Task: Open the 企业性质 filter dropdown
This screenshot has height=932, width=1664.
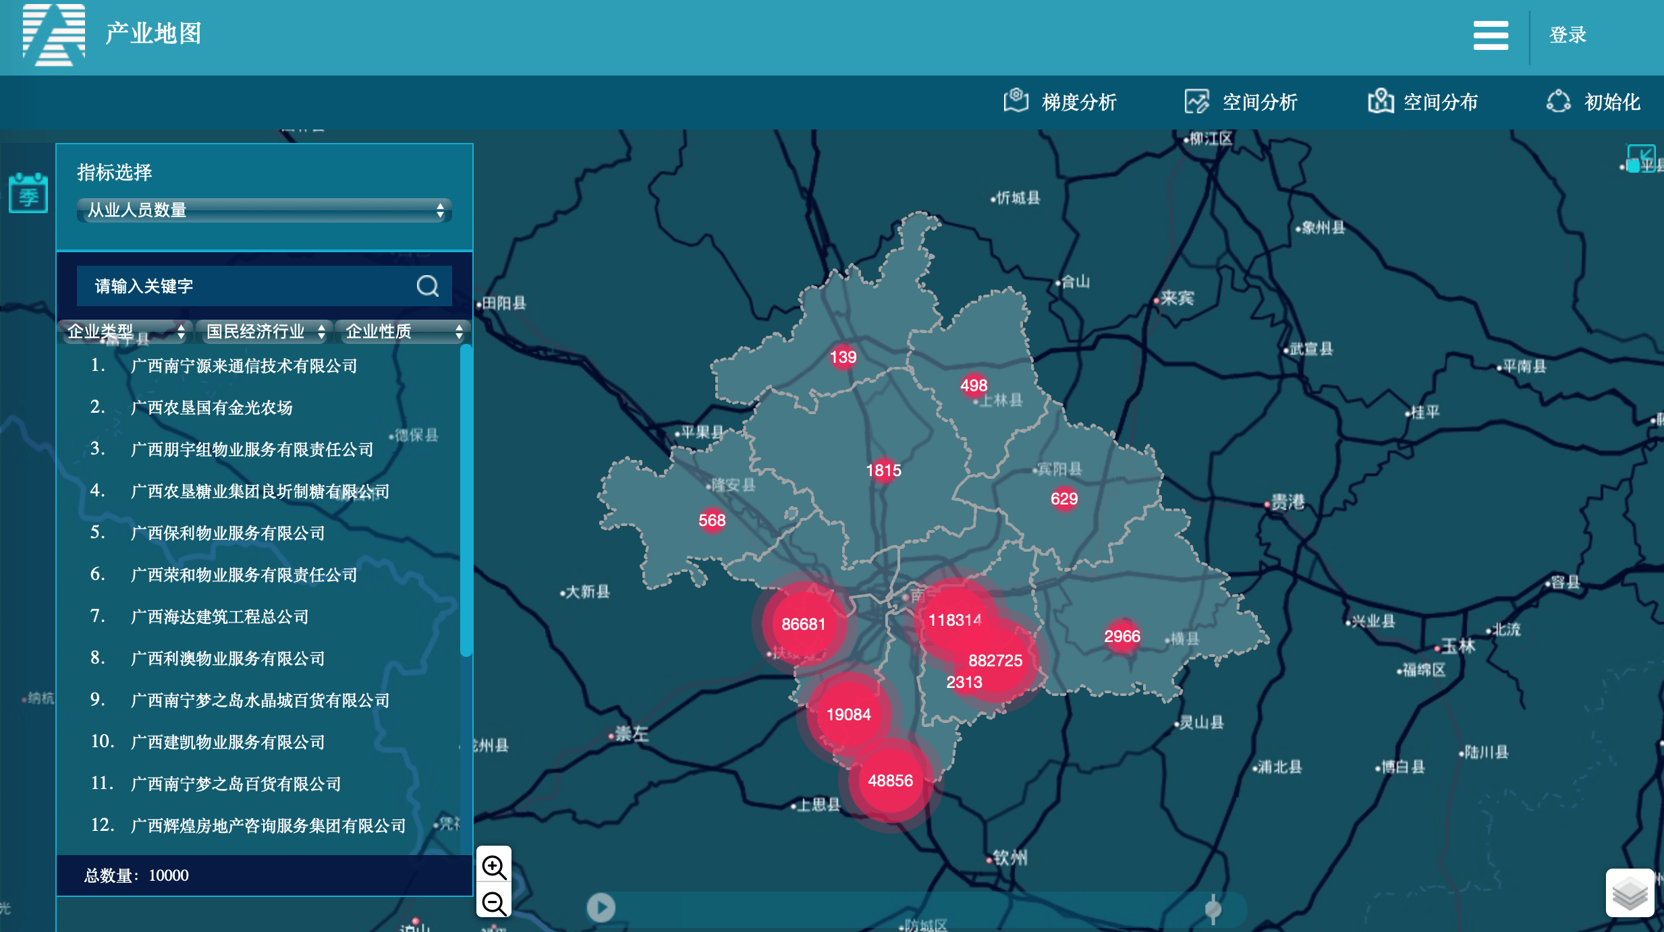Action: pos(404,331)
